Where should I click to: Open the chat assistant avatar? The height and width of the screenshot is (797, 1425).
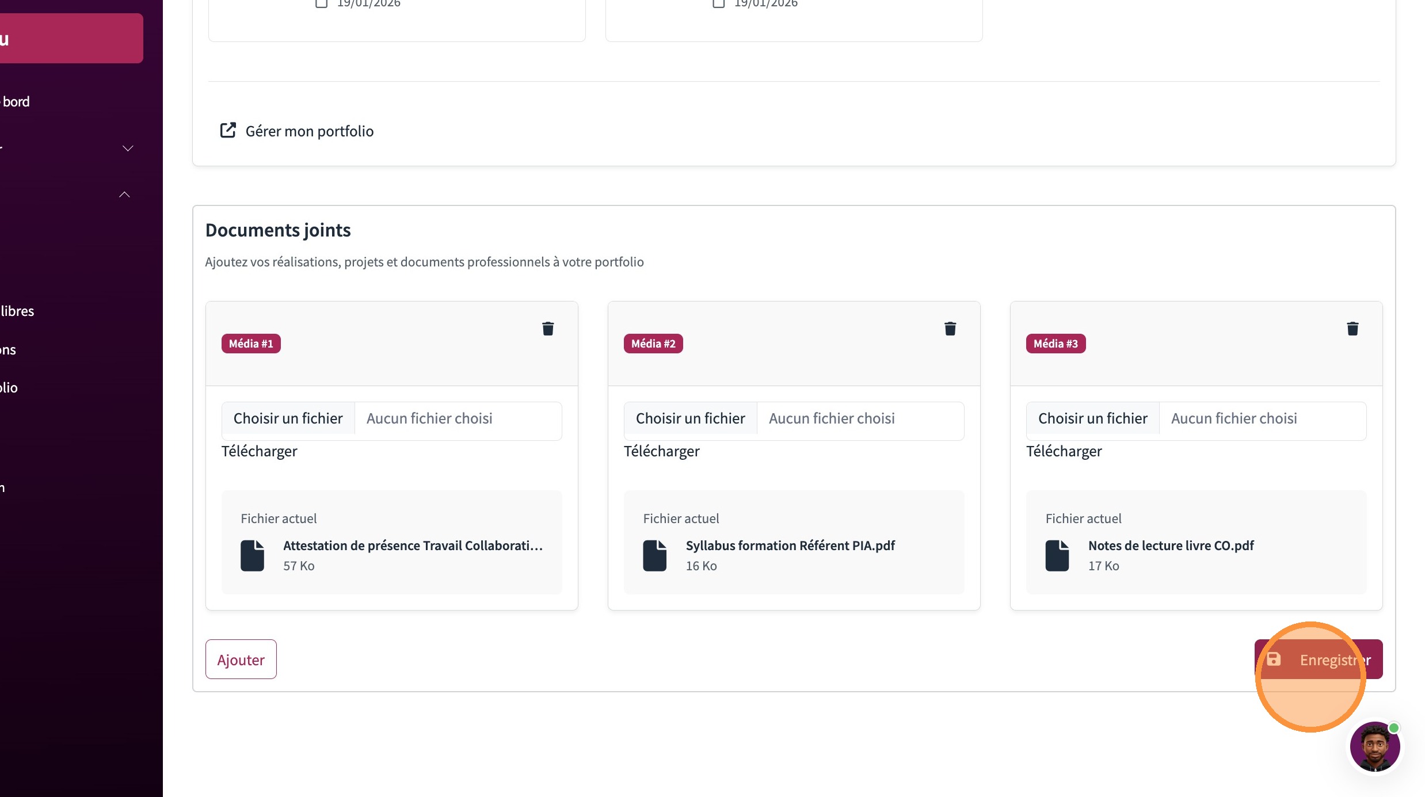click(1374, 746)
